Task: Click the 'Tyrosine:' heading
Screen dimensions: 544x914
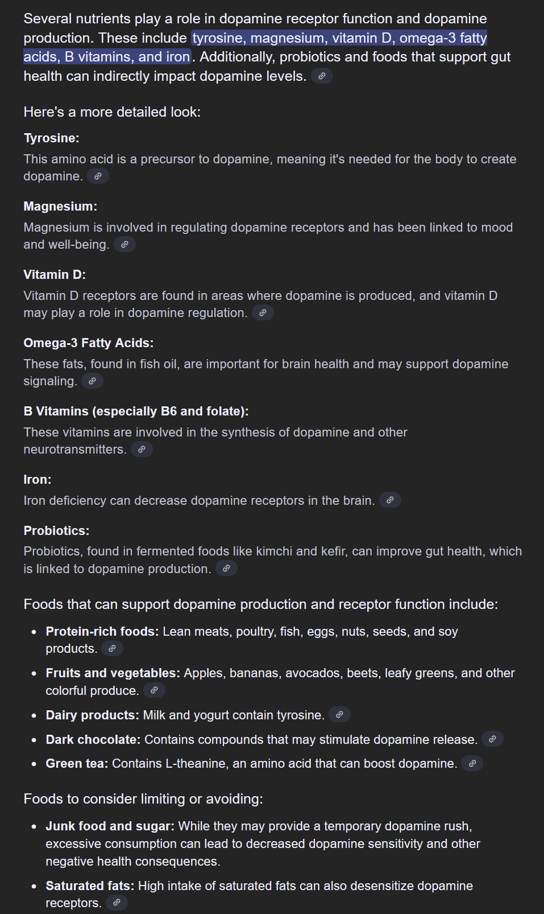Action: pyautogui.click(x=52, y=138)
